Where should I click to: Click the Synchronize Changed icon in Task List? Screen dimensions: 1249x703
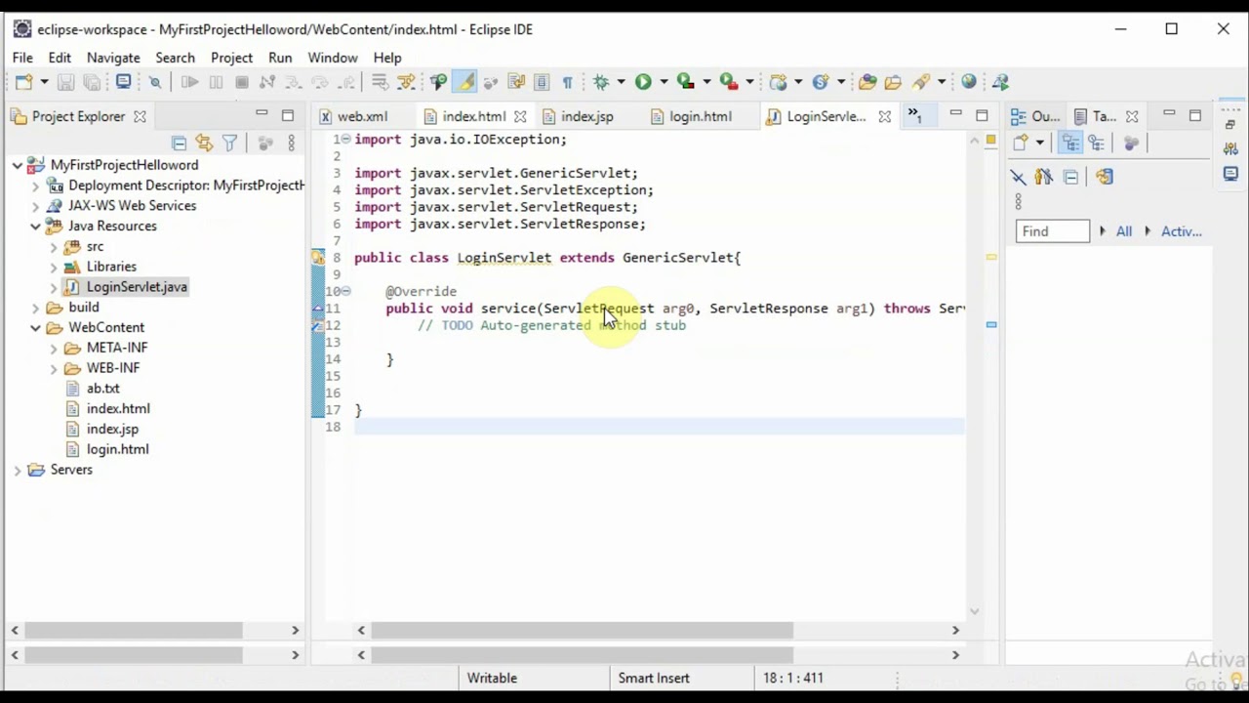[x=1105, y=177]
